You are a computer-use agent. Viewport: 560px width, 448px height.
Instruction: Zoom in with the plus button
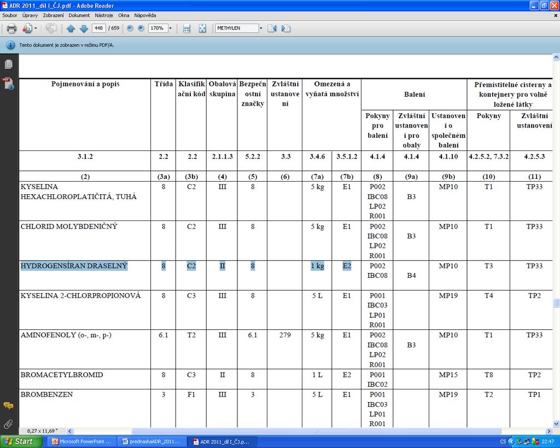[141, 28]
